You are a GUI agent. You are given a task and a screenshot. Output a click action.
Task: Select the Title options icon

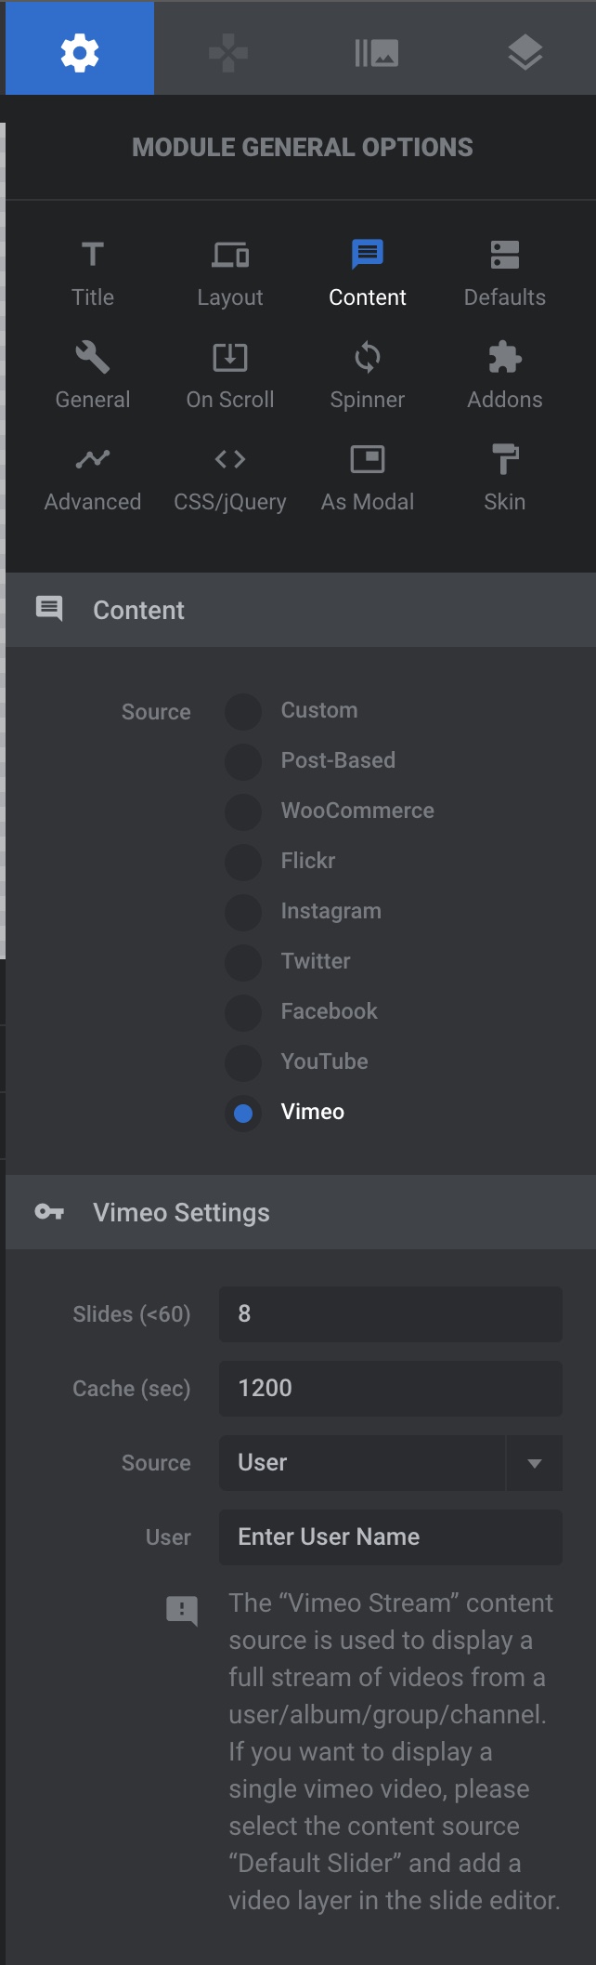93,254
